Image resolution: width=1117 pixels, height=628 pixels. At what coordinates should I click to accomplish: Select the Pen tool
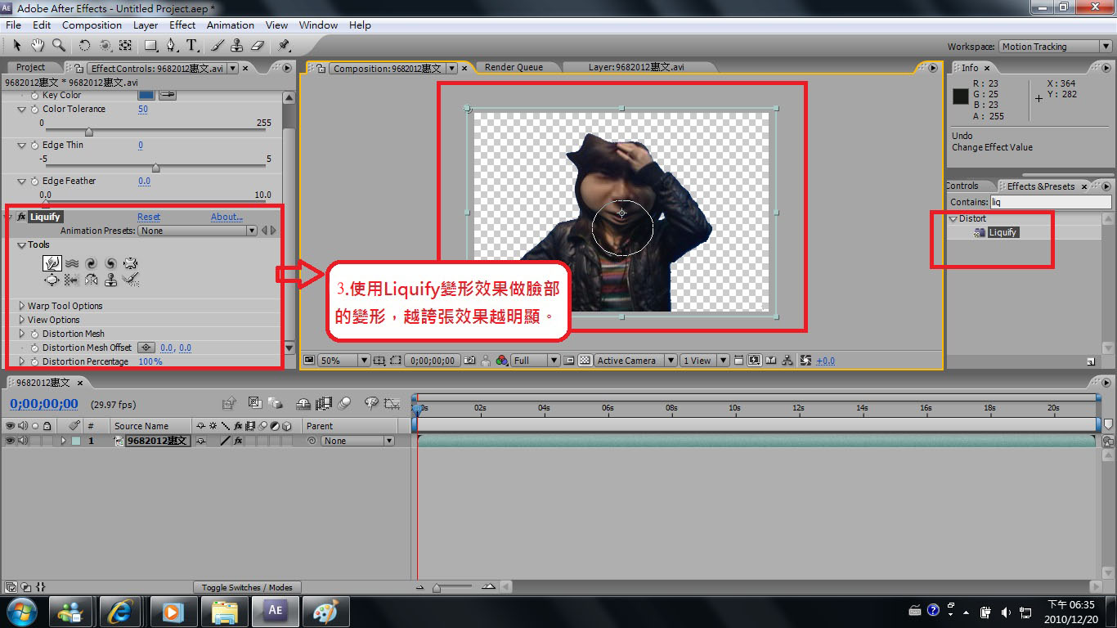pyautogui.click(x=172, y=46)
